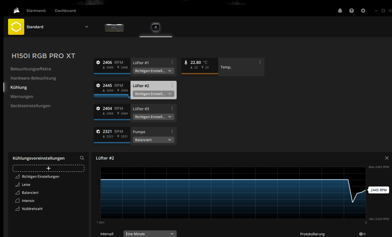The height and width of the screenshot is (237, 392).
Task: Minimize the iCUE window
Action: pyautogui.click(x=376, y=11)
